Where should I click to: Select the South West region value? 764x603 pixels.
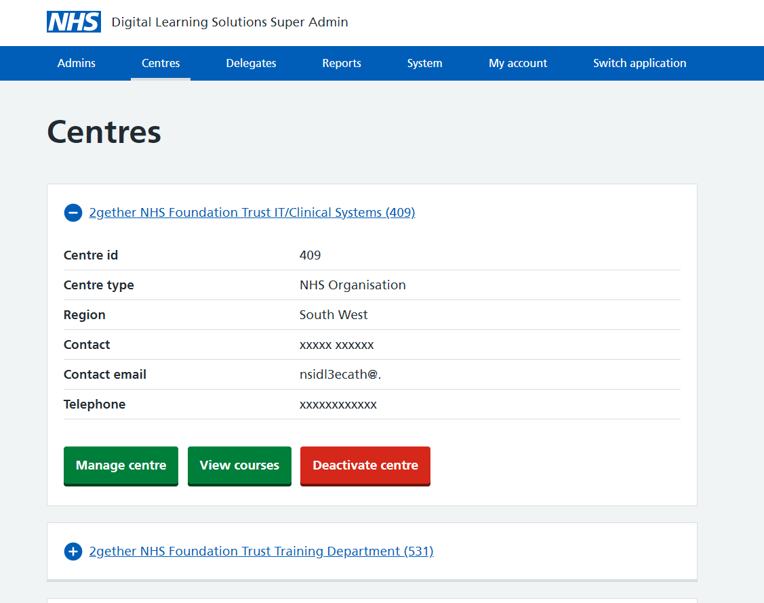click(x=334, y=314)
